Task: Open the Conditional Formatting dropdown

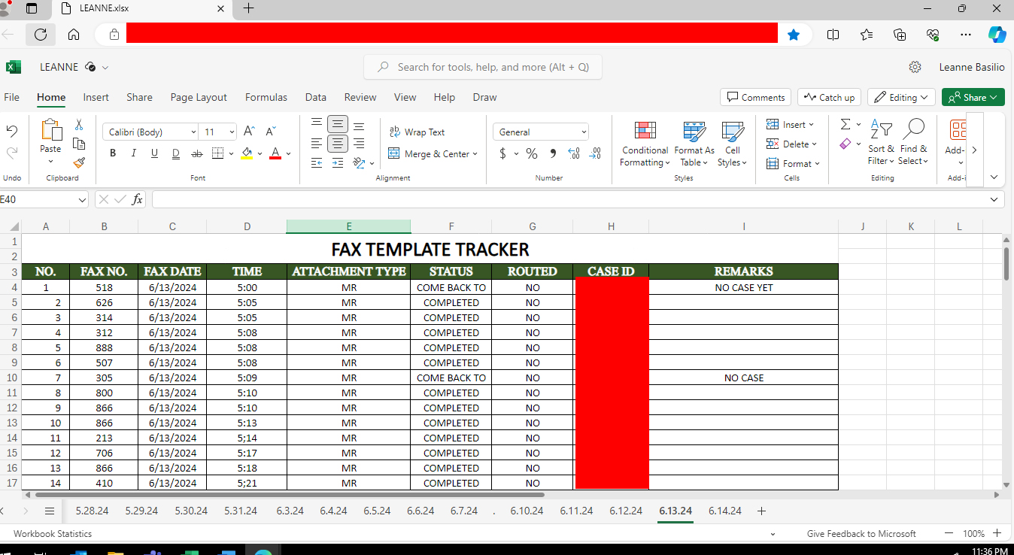Action: coord(645,144)
